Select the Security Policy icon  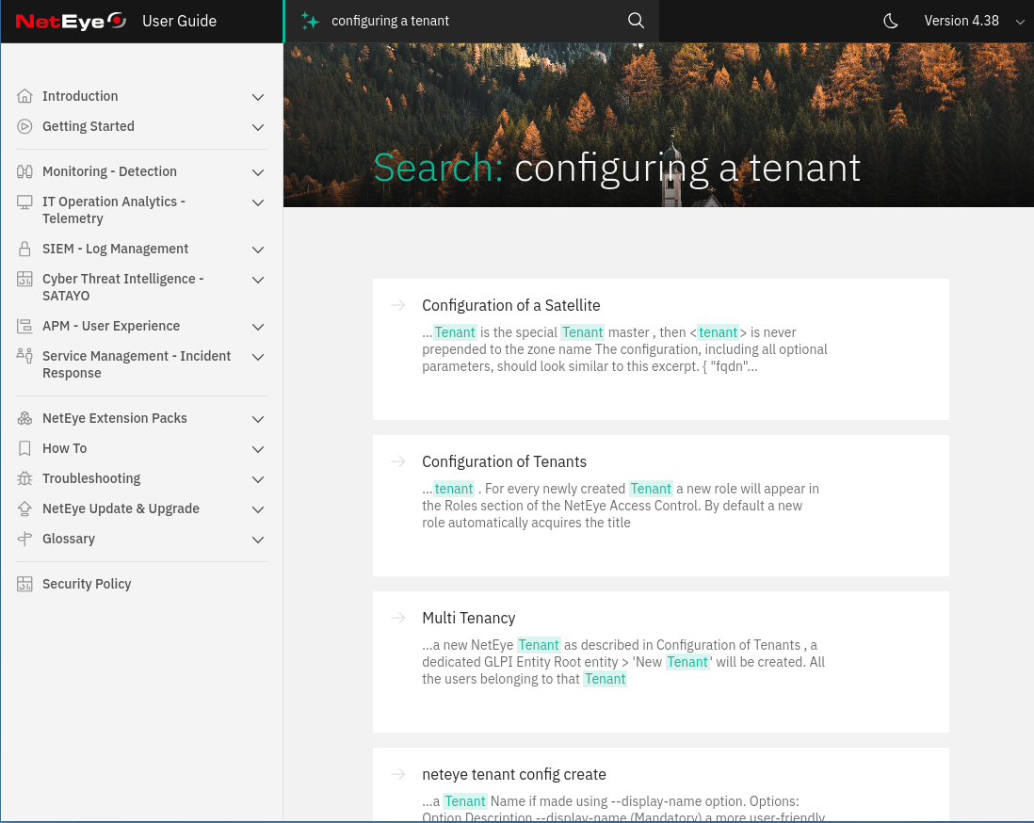[24, 584]
